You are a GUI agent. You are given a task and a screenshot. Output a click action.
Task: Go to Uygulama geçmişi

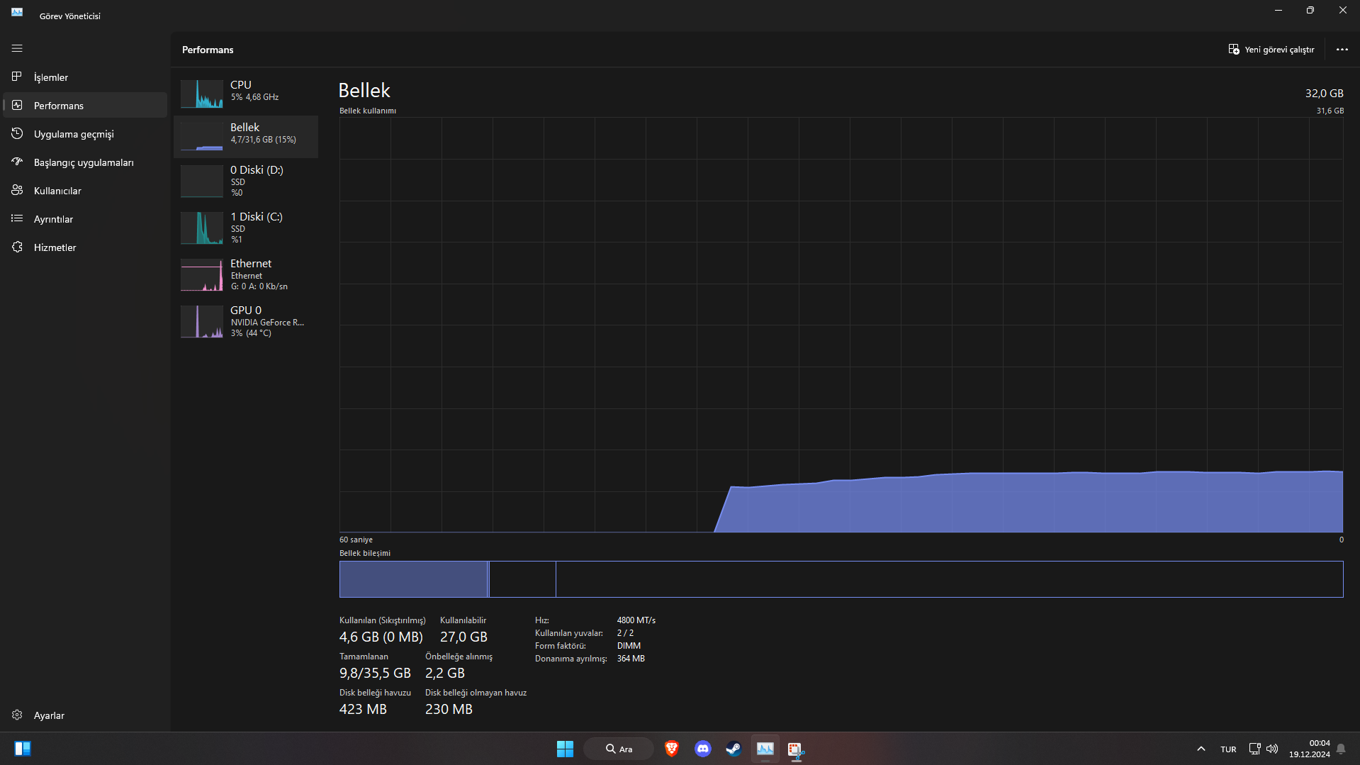click(85, 133)
